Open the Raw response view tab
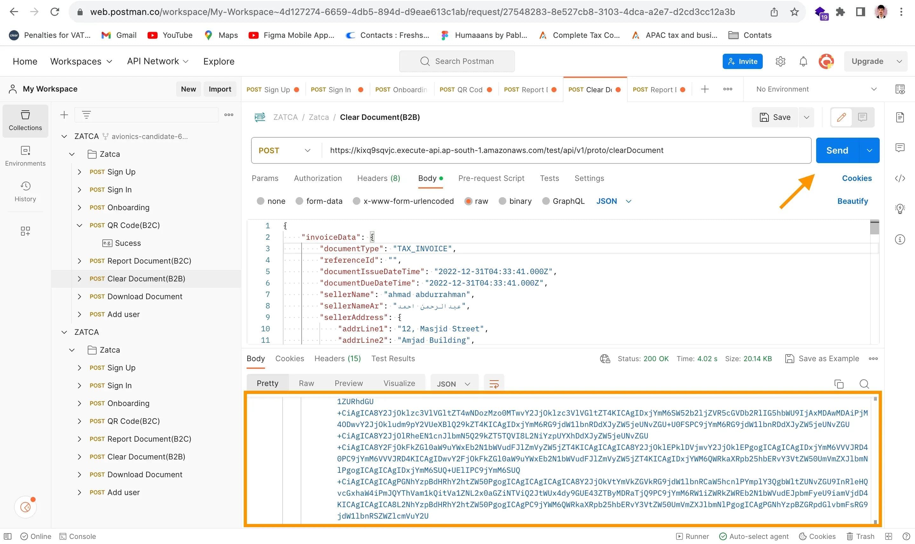The height and width of the screenshot is (544, 915). pyautogui.click(x=306, y=383)
